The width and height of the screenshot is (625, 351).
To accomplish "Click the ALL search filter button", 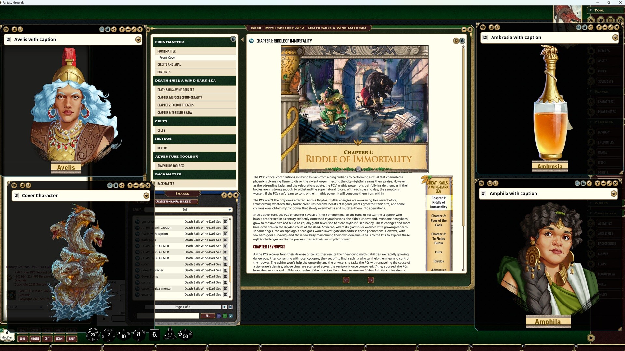I will click(x=208, y=316).
